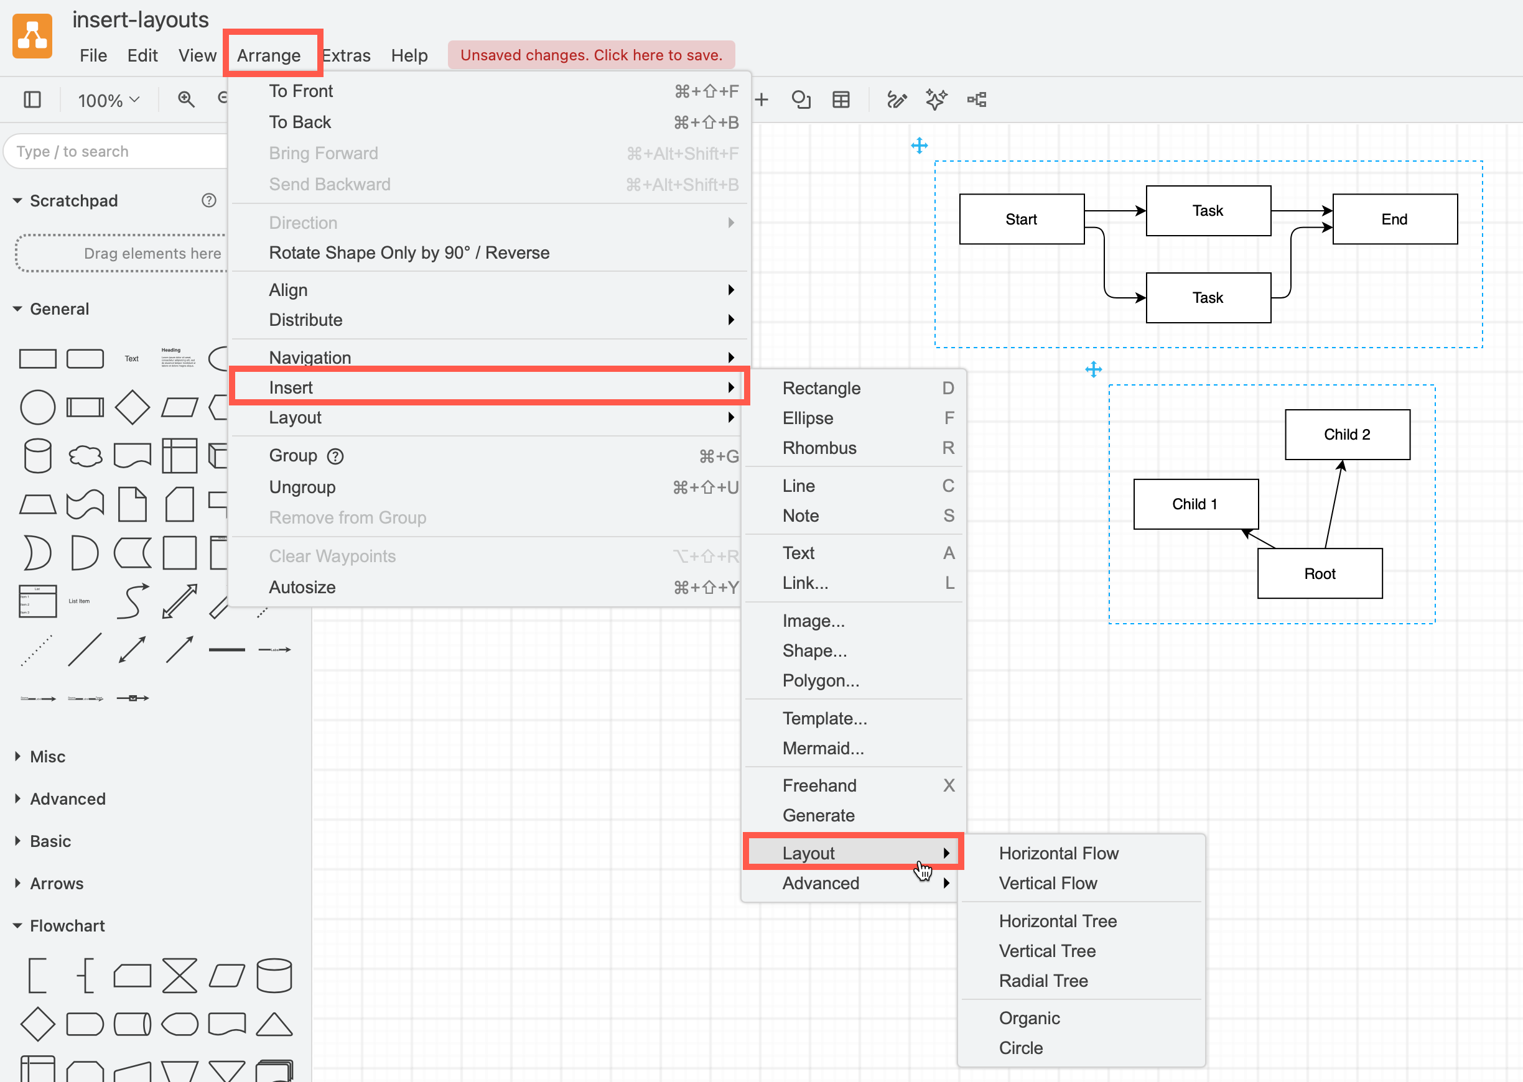The image size is (1523, 1082).
Task: Select the cylinder shape in General
Action: (x=37, y=456)
